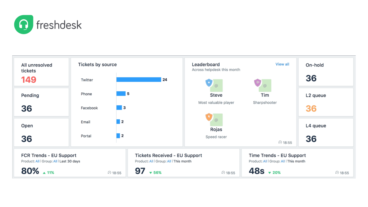Click Steve's star badge icon
This screenshot has width=368, height=207.
[209, 83]
